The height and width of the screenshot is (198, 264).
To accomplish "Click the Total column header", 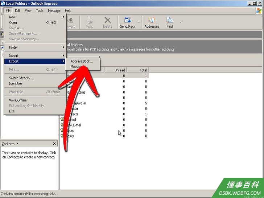I will pyautogui.click(x=137, y=70).
